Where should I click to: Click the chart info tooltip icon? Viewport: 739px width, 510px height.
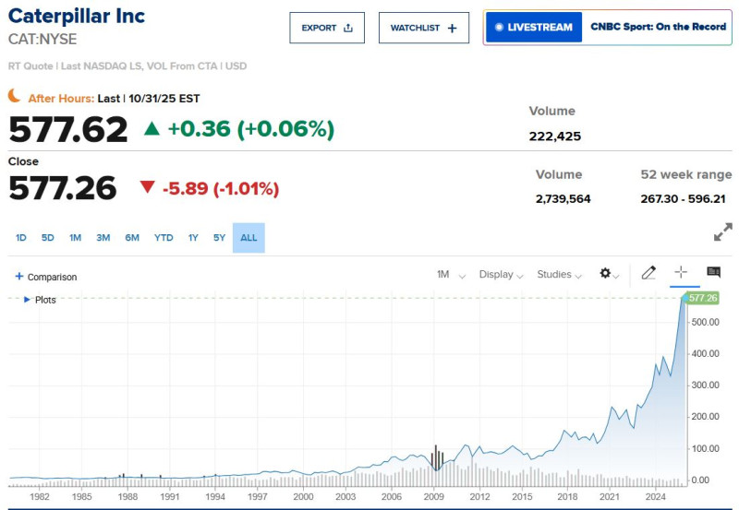coord(713,272)
